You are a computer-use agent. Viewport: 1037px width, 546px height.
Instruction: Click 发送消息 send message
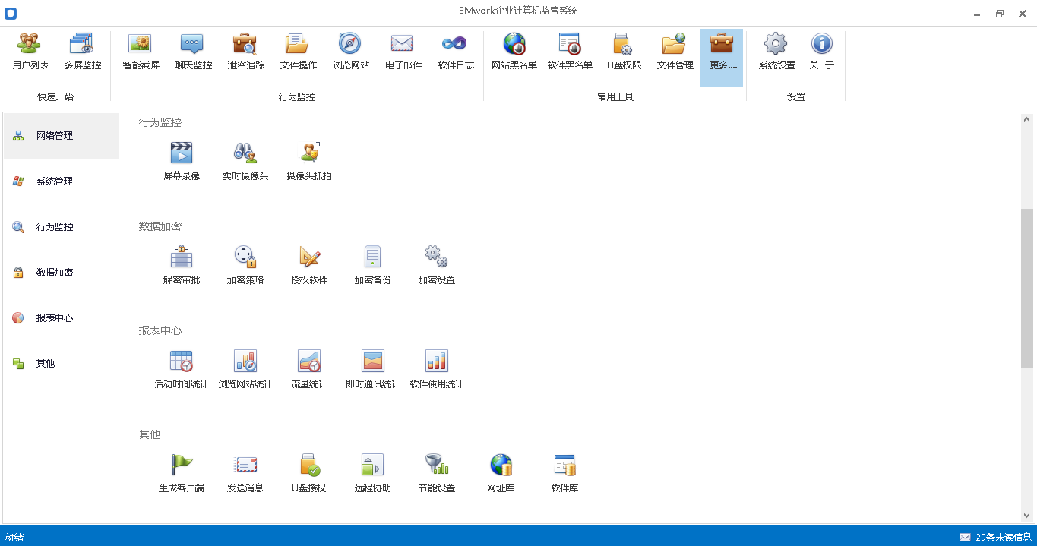coord(245,473)
